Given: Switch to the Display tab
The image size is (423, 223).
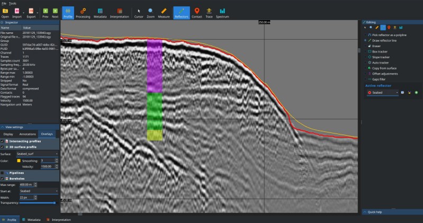Looking at the screenshot, I should (x=8, y=134).
